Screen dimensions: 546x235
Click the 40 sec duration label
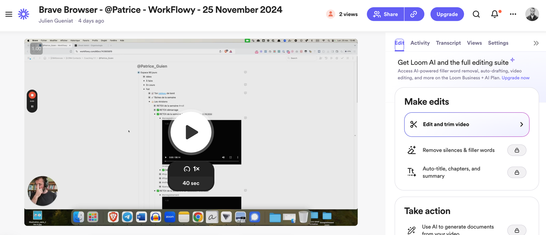[x=191, y=183]
